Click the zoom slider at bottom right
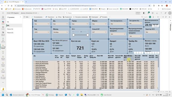The height and width of the screenshot is (97, 172). click(158, 92)
